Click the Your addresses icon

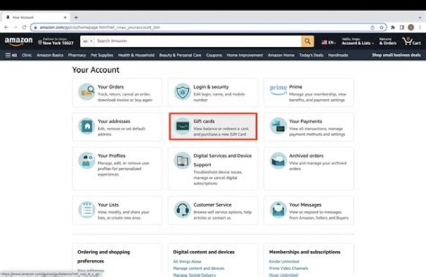86,126
